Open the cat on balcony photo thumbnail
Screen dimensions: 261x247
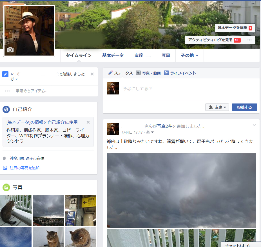click(x=16, y=210)
